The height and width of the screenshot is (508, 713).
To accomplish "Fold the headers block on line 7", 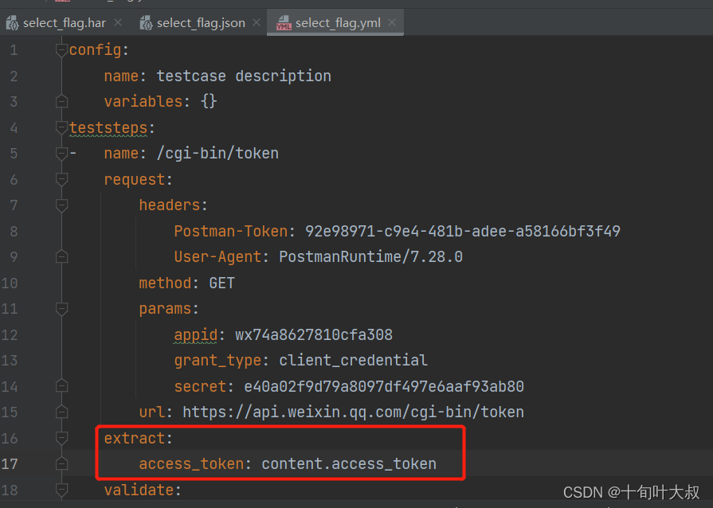I will (x=61, y=205).
